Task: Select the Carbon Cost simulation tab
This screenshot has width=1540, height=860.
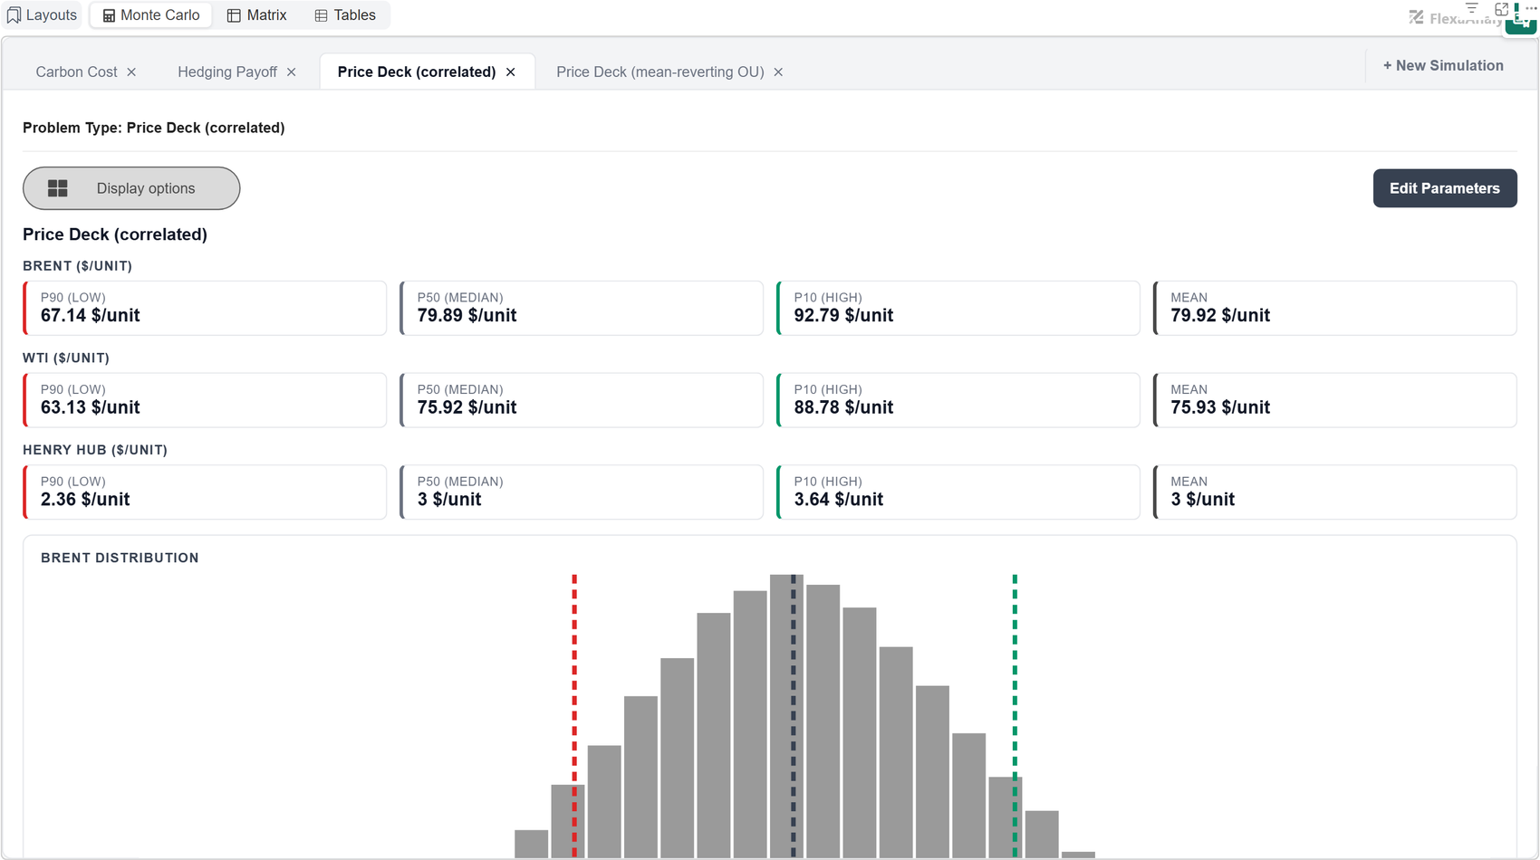Action: pos(77,72)
